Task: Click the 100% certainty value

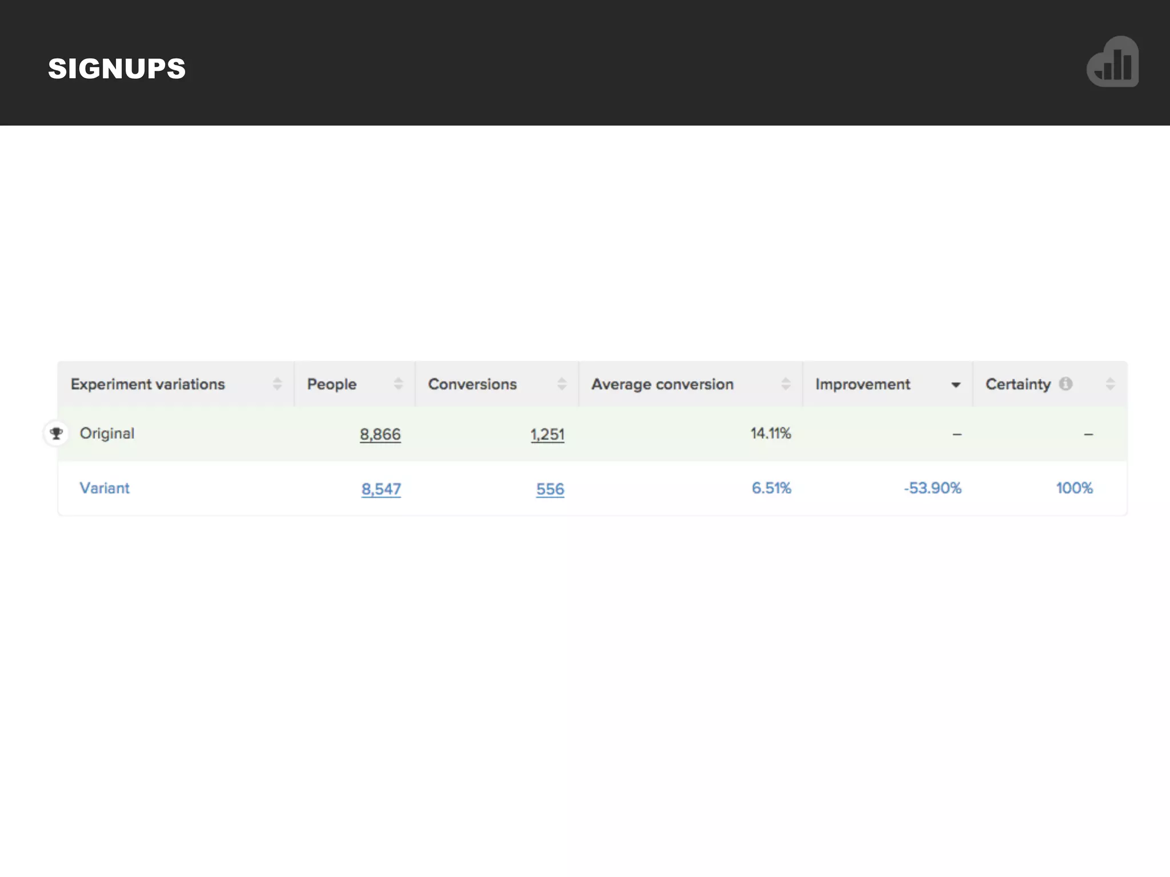Action: [x=1074, y=488]
